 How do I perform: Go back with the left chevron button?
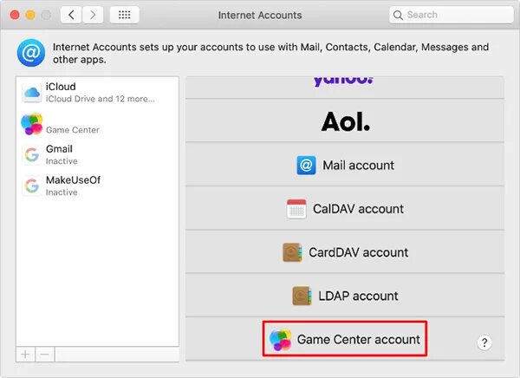click(71, 15)
